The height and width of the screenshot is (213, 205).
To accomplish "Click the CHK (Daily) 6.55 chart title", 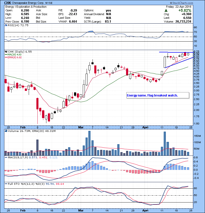I will (x=20, y=52).
